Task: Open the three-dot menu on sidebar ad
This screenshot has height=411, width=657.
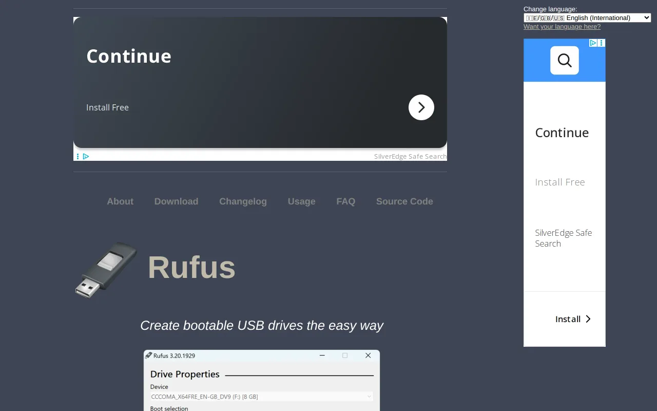Action: 602,43
